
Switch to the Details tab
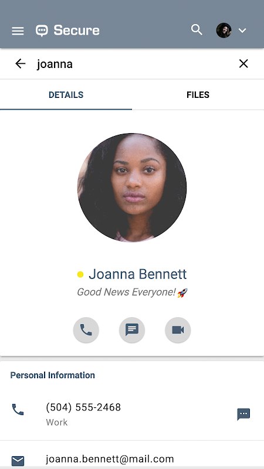click(x=66, y=95)
